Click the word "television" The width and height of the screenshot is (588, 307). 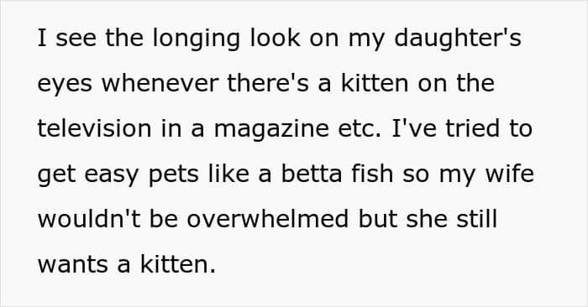click(94, 128)
